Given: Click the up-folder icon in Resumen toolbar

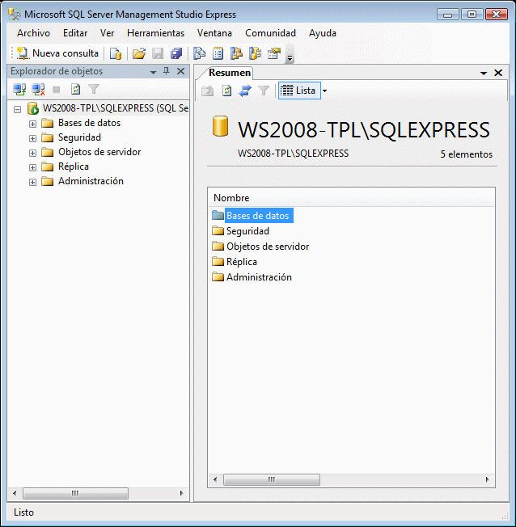Looking at the screenshot, I should (208, 91).
